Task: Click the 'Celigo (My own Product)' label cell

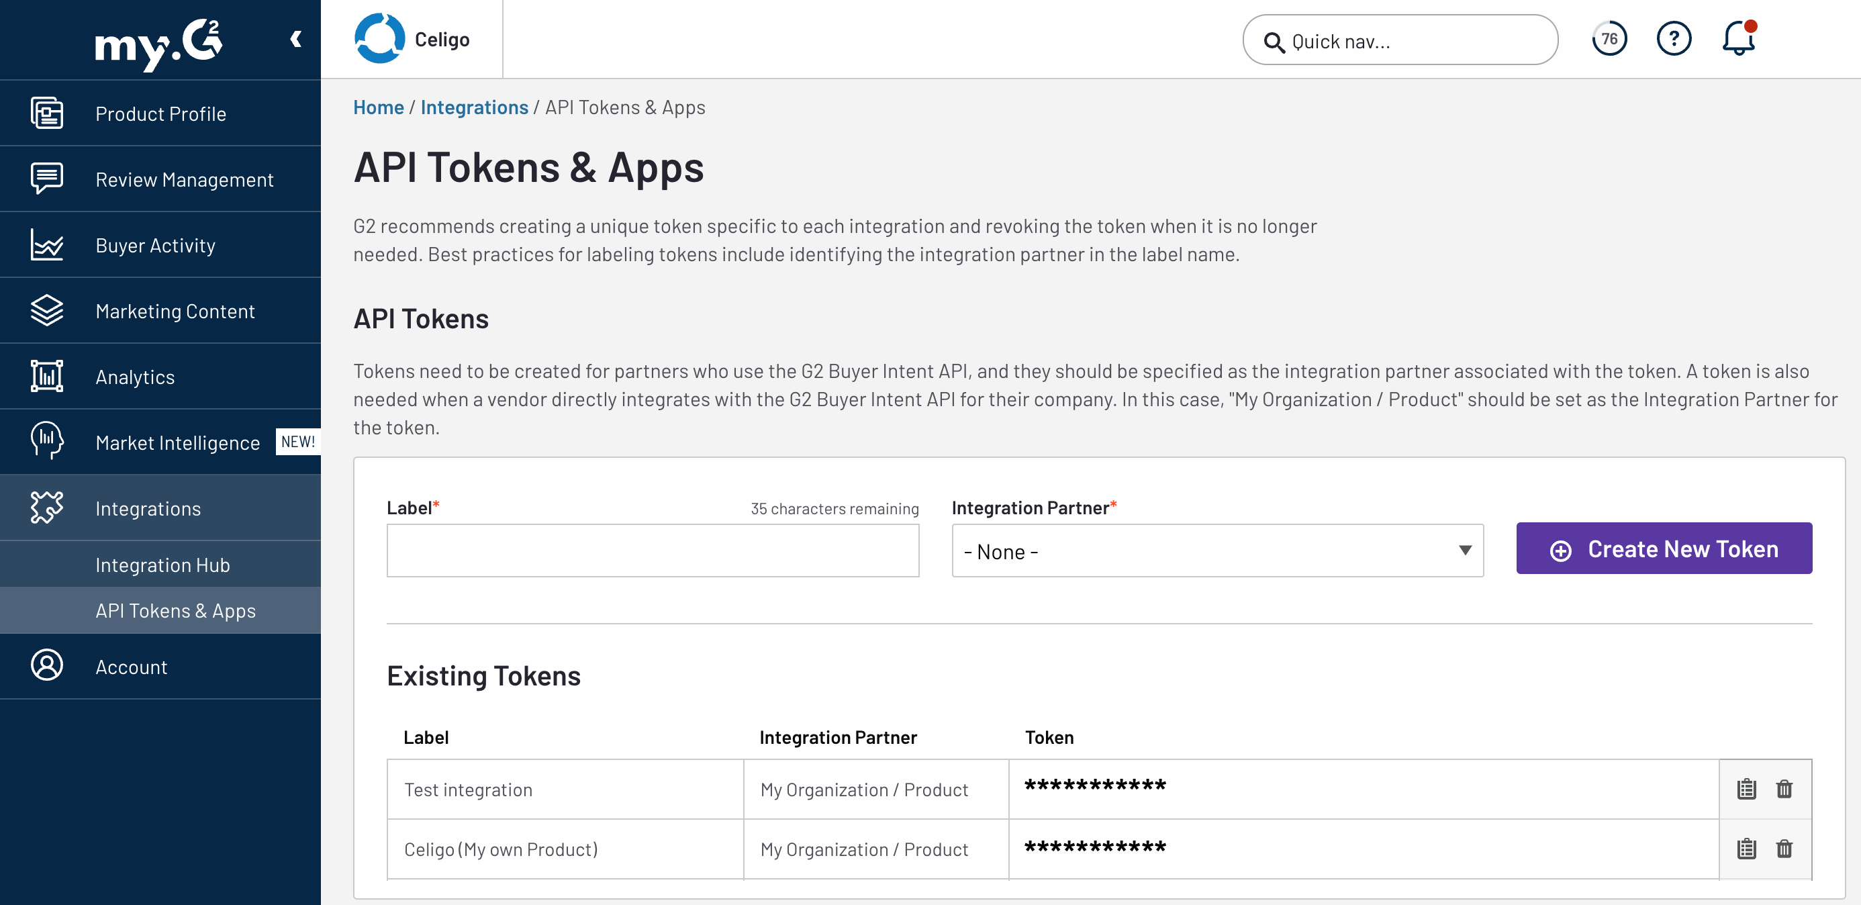Action: 565,849
